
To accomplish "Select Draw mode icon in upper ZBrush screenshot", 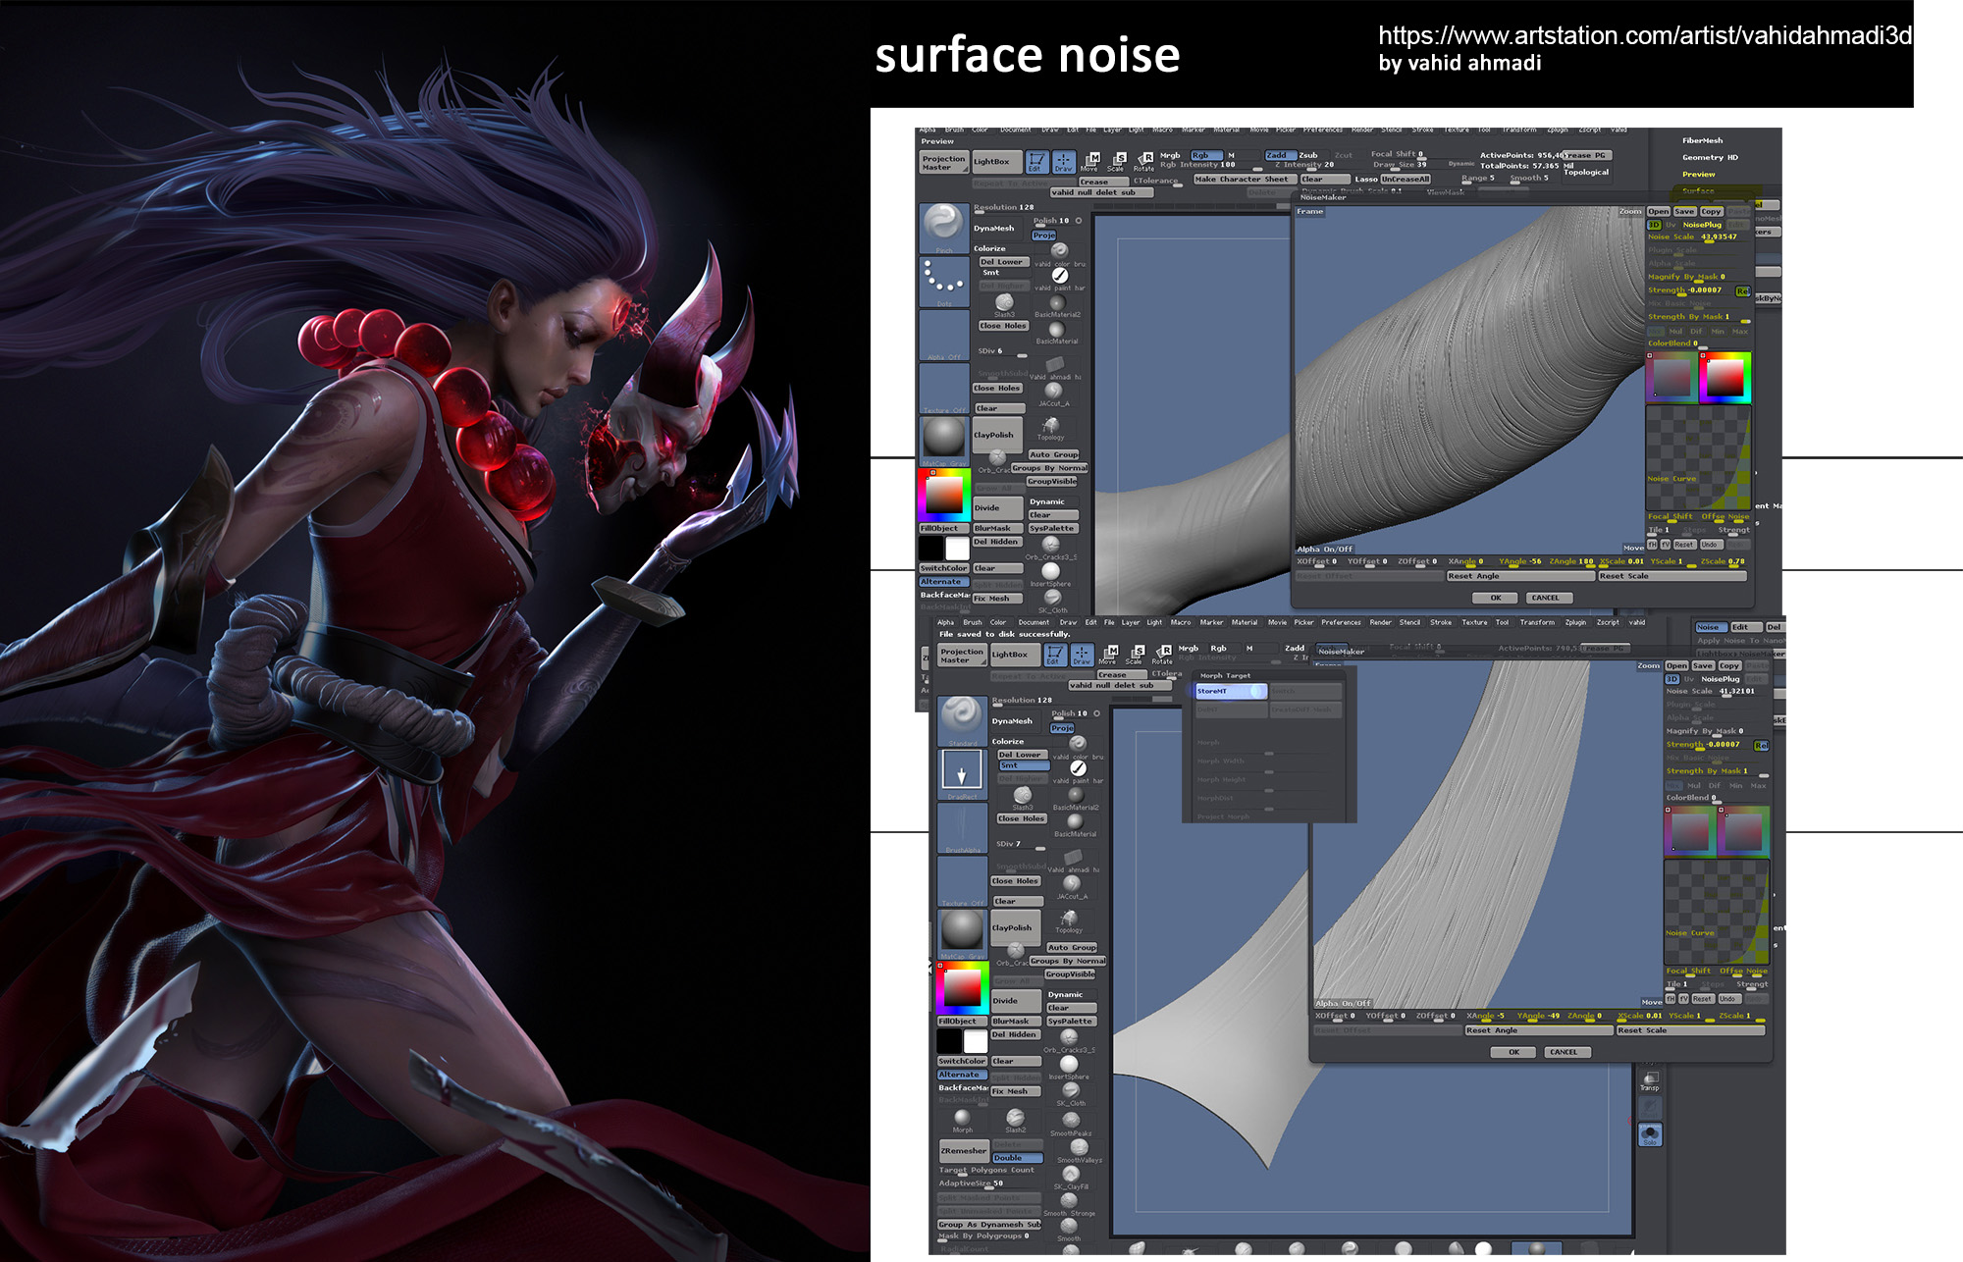I will click(1063, 162).
